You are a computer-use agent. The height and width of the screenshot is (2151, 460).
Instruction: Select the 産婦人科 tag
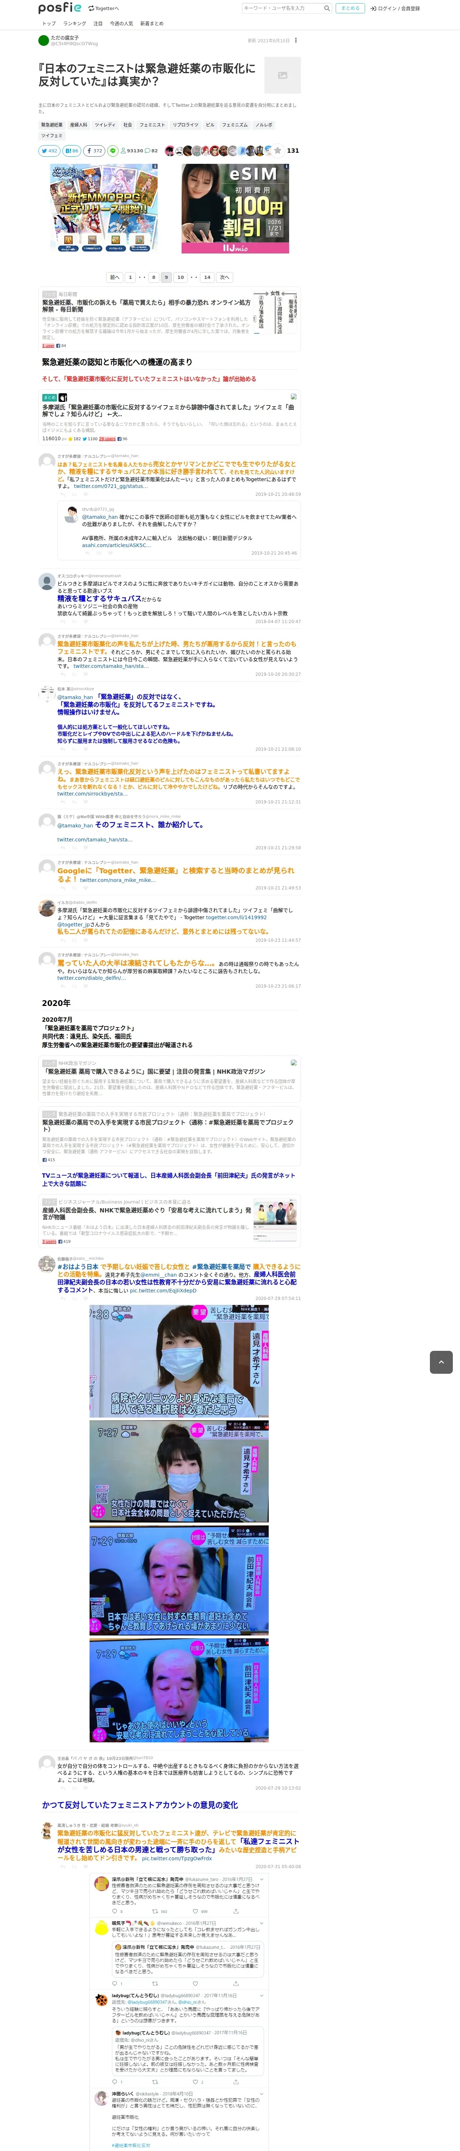pos(78,124)
